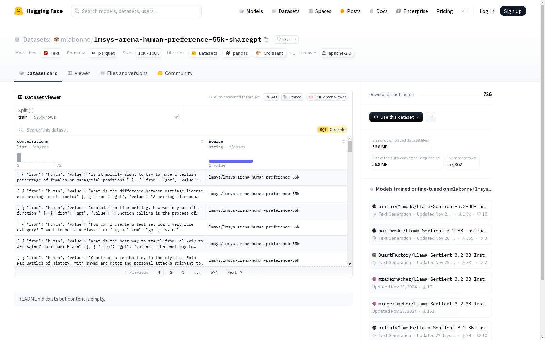Select the Croissant library tag
Screen dimensions: 545x340
click(x=270, y=53)
